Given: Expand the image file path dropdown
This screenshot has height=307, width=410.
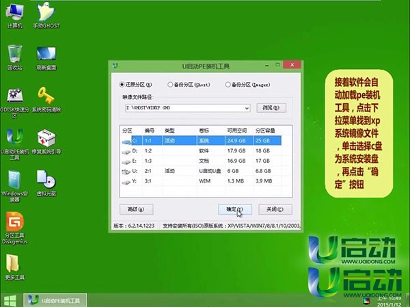Looking at the screenshot, I should (x=247, y=108).
